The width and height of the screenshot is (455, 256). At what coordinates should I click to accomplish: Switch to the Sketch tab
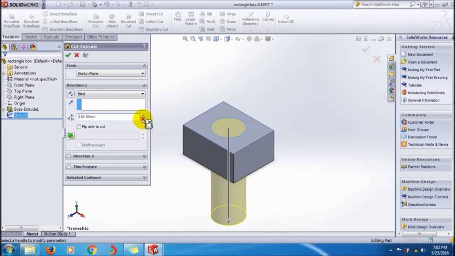point(32,37)
